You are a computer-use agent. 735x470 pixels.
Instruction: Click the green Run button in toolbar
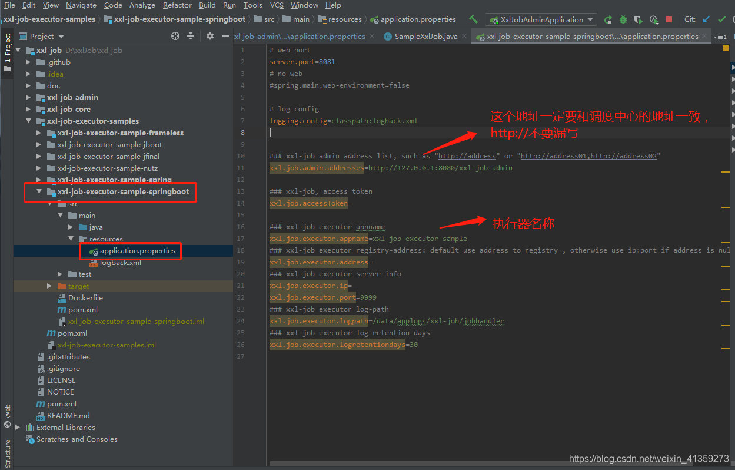(608, 19)
